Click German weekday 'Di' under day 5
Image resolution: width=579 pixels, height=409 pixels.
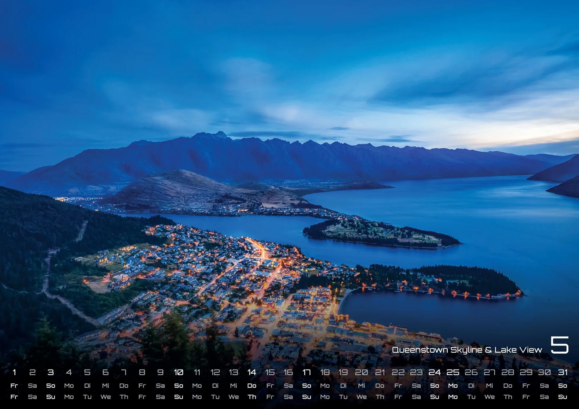pyautogui.click(x=87, y=386)
